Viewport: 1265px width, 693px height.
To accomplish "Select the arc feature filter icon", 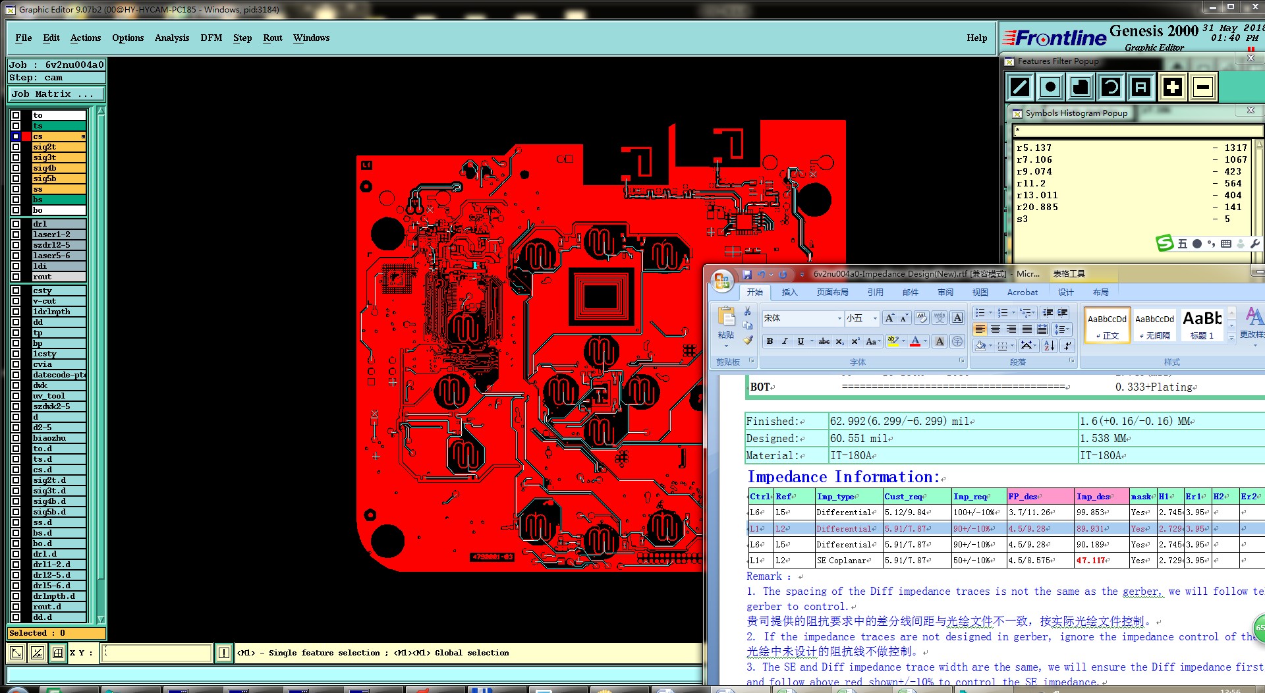I will click(x=1111, y=87).
